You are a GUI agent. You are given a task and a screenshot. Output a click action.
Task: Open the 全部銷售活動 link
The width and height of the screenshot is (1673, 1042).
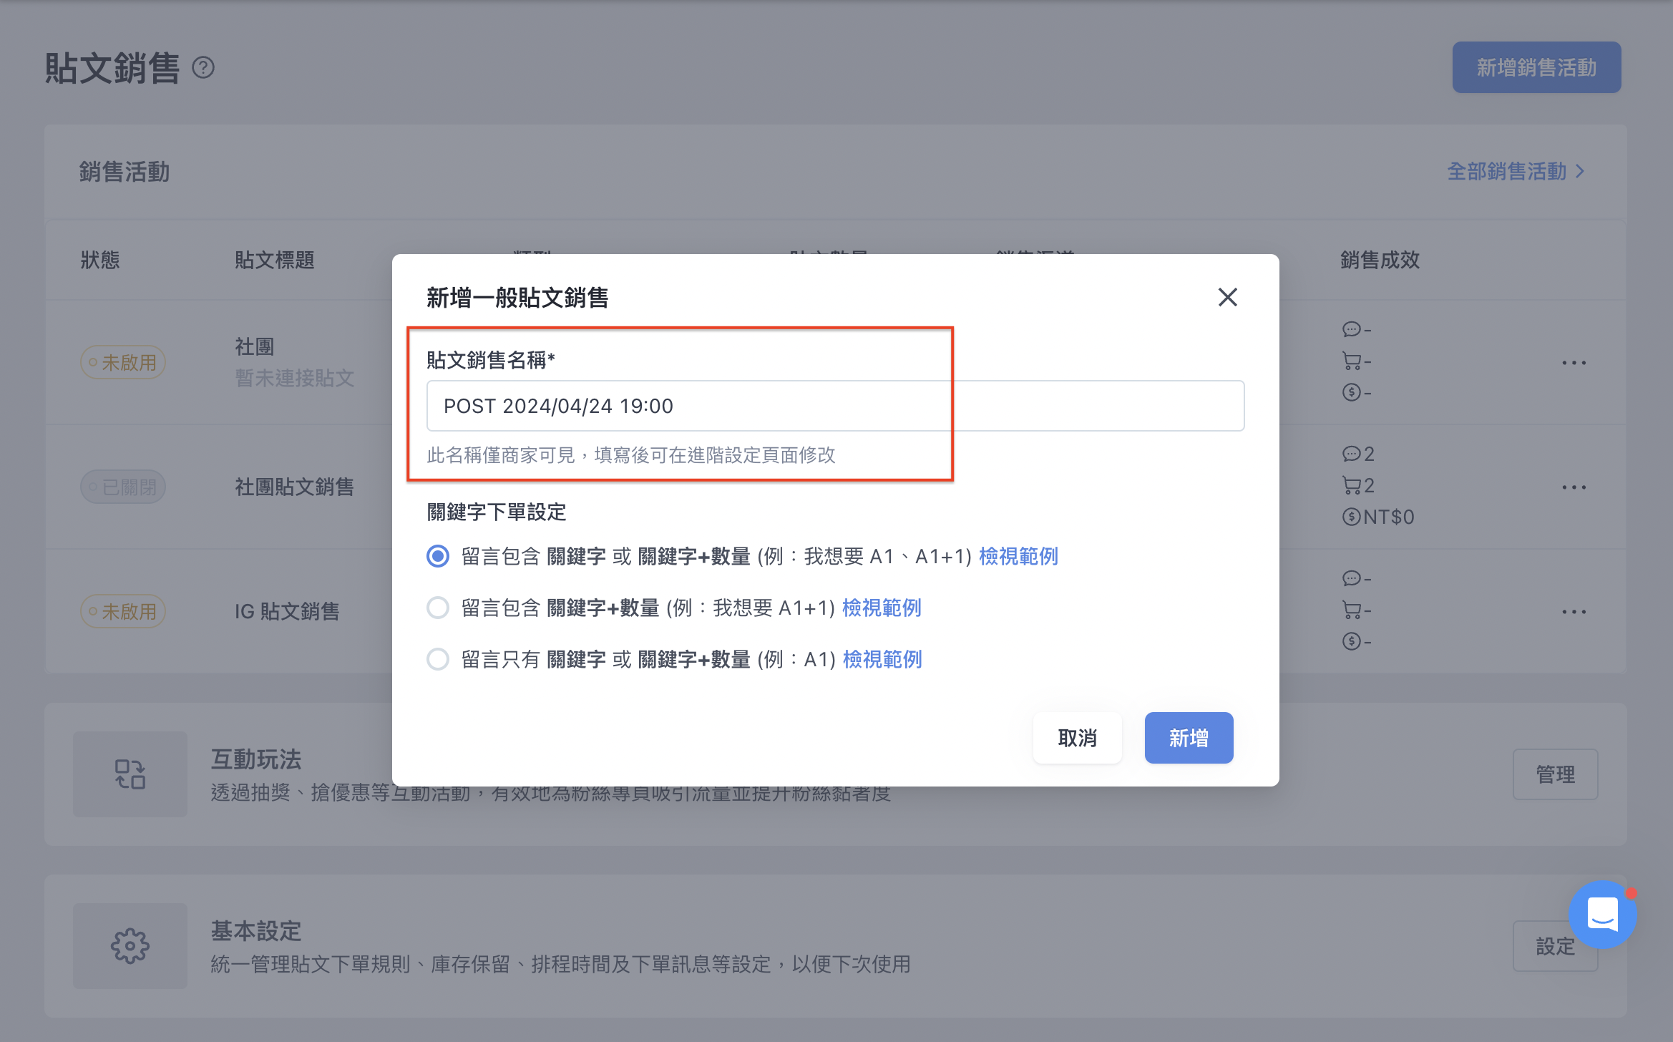1516,172
